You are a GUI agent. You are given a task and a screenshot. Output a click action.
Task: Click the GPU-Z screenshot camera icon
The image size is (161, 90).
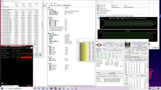click(x=27, y=48)
